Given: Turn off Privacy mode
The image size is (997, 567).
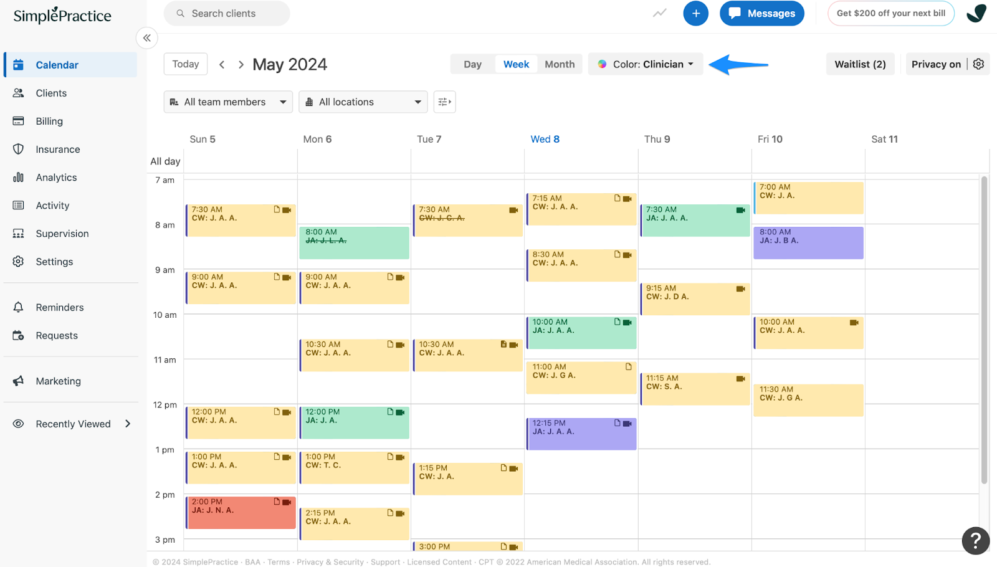Looking at the screenshot, I should (937, 64).
